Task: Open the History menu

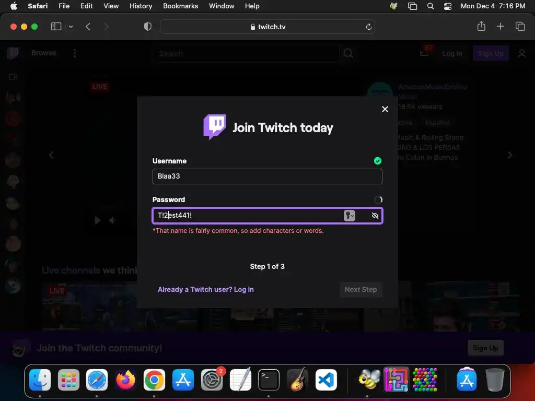Action: [x=141, y=6]
